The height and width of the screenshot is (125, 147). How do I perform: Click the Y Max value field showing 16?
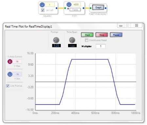point(17,61)
